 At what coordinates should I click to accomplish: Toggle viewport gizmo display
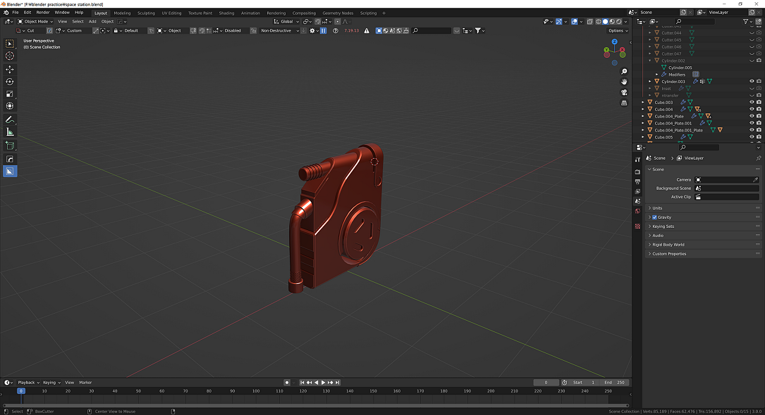click(x=559, y=21)
